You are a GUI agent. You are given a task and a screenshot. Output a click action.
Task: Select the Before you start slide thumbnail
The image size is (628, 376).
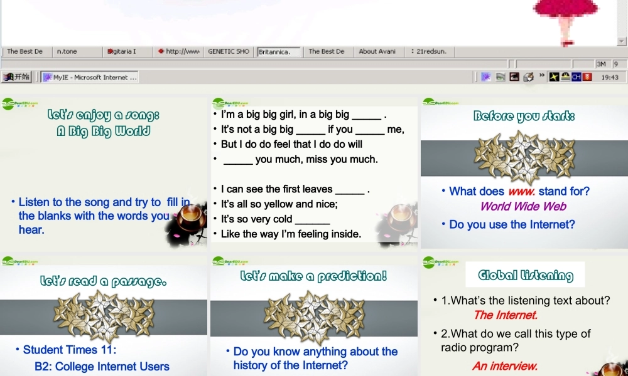coord(524,172)
